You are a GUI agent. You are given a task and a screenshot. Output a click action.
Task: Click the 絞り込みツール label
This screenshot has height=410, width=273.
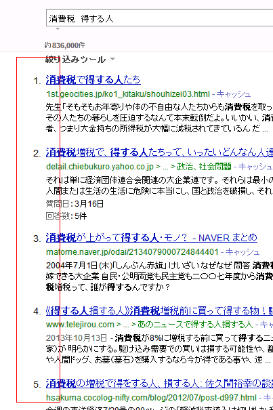click(75, 60)
